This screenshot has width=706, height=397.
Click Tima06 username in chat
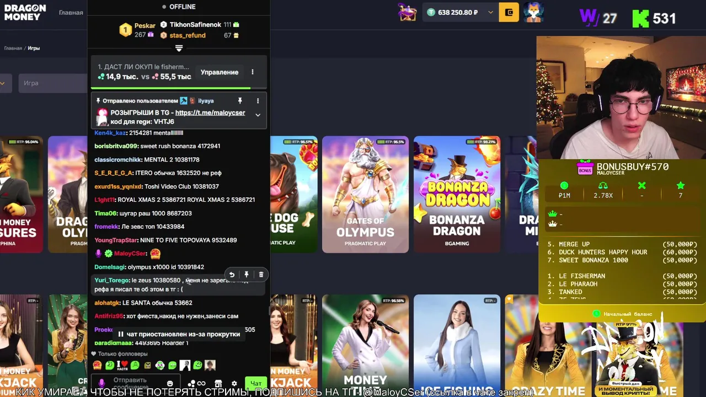(x=105, y=213)
